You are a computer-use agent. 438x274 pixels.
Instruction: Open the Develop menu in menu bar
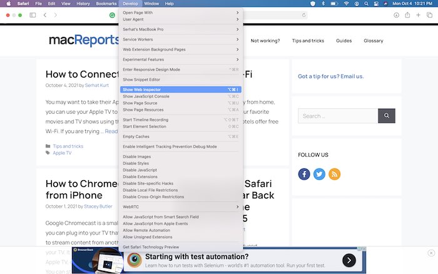tap(130, 4)
